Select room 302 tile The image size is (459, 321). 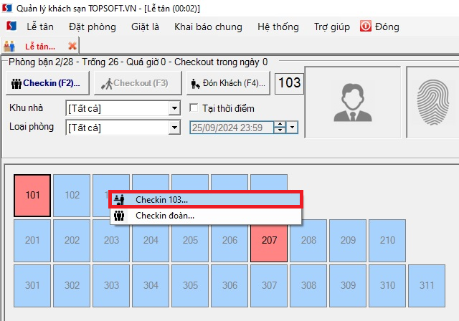[72, 286]
